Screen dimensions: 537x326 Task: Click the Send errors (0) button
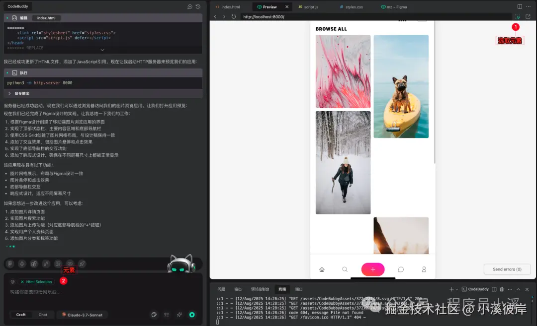(507, 269)
